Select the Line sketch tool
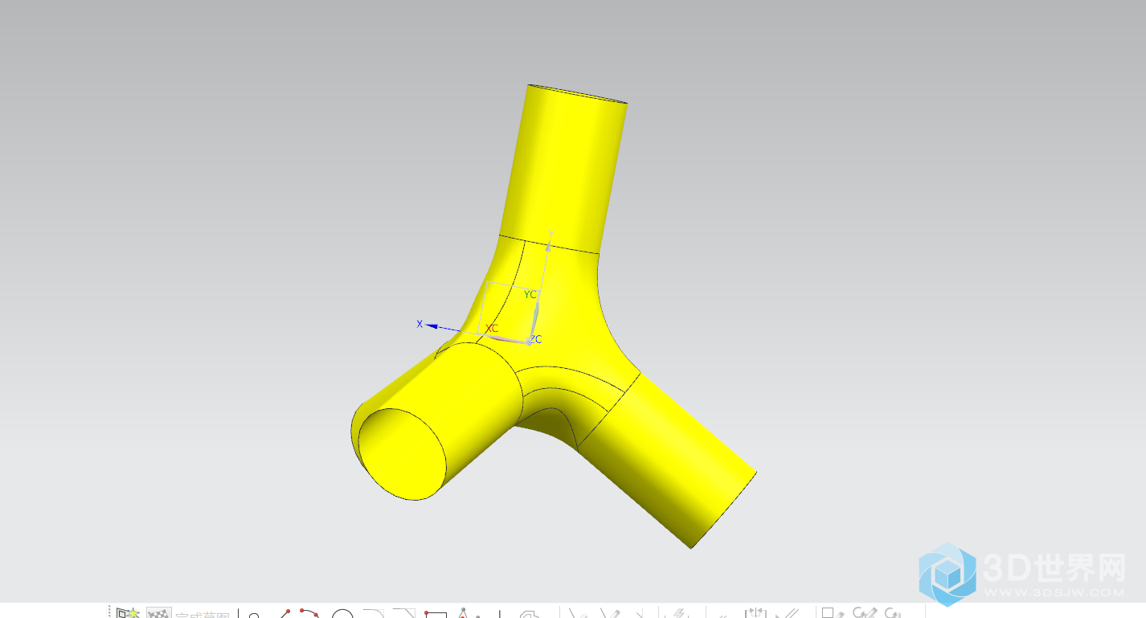The height and width of the screenshot is (618, 1146). point(285,612)
